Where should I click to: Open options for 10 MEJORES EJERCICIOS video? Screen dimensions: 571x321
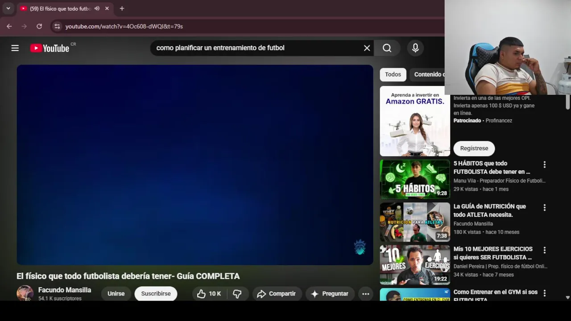click(x=544, y=250)
